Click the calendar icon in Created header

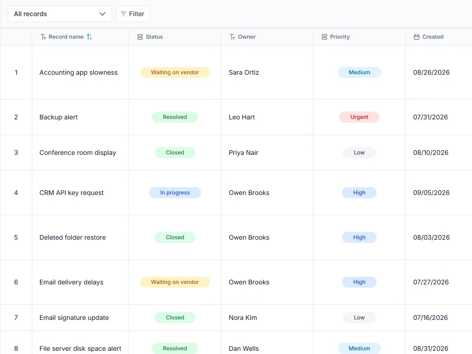pos(417,37)
